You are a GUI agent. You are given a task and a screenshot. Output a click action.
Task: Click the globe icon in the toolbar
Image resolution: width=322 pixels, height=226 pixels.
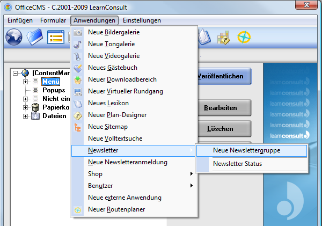coord(14,37)
